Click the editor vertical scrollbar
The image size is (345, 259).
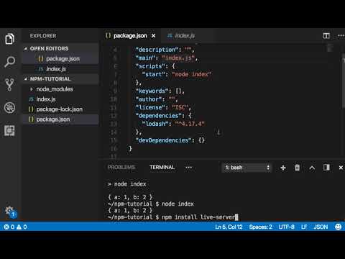[344, 81]
